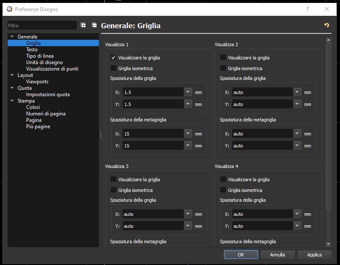Check 'Visualizzare la griglia' in Visualizza 3
The height and width of the screenshot is (265, 340).
click(113, 180)
